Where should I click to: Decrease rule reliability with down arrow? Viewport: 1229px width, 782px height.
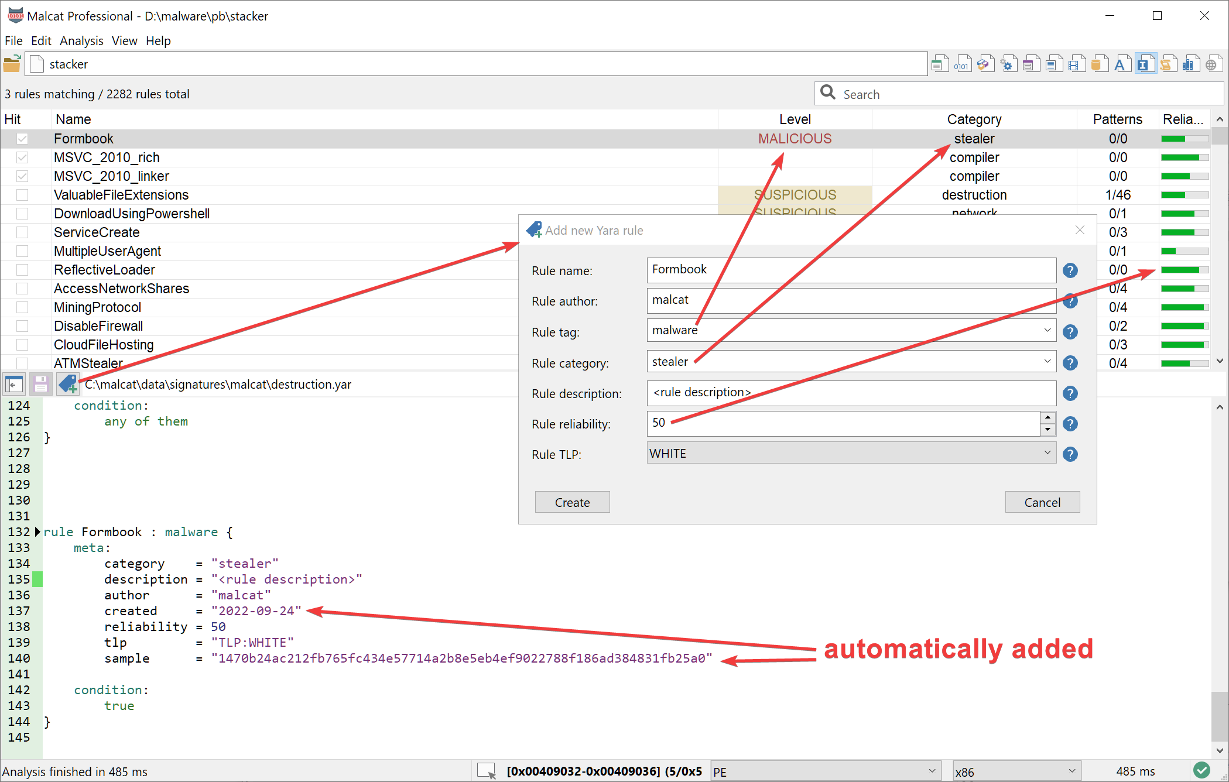[x=1047, y=430]
